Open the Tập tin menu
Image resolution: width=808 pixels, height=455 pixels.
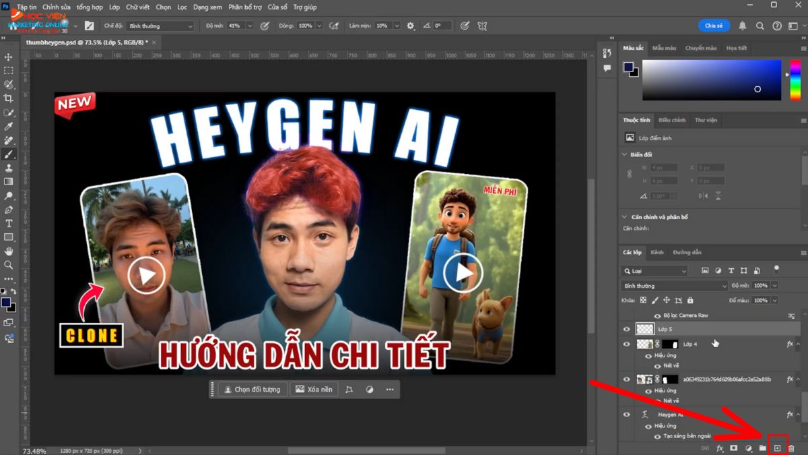pyautogui.click(x=27, y=7)
